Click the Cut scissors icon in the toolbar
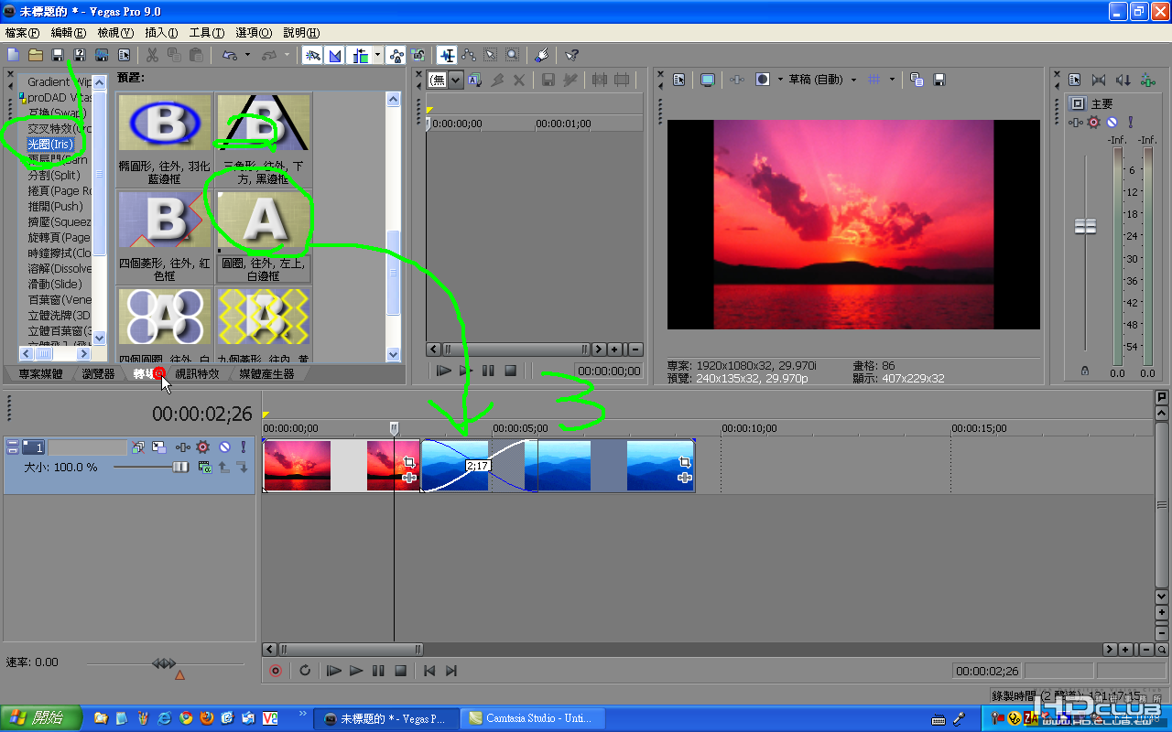The height and width of the screenshot is (732, 1172). (152, 56)
